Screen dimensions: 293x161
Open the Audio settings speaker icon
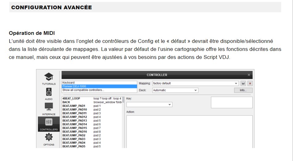pyautogui.click(x=49, y=92)
